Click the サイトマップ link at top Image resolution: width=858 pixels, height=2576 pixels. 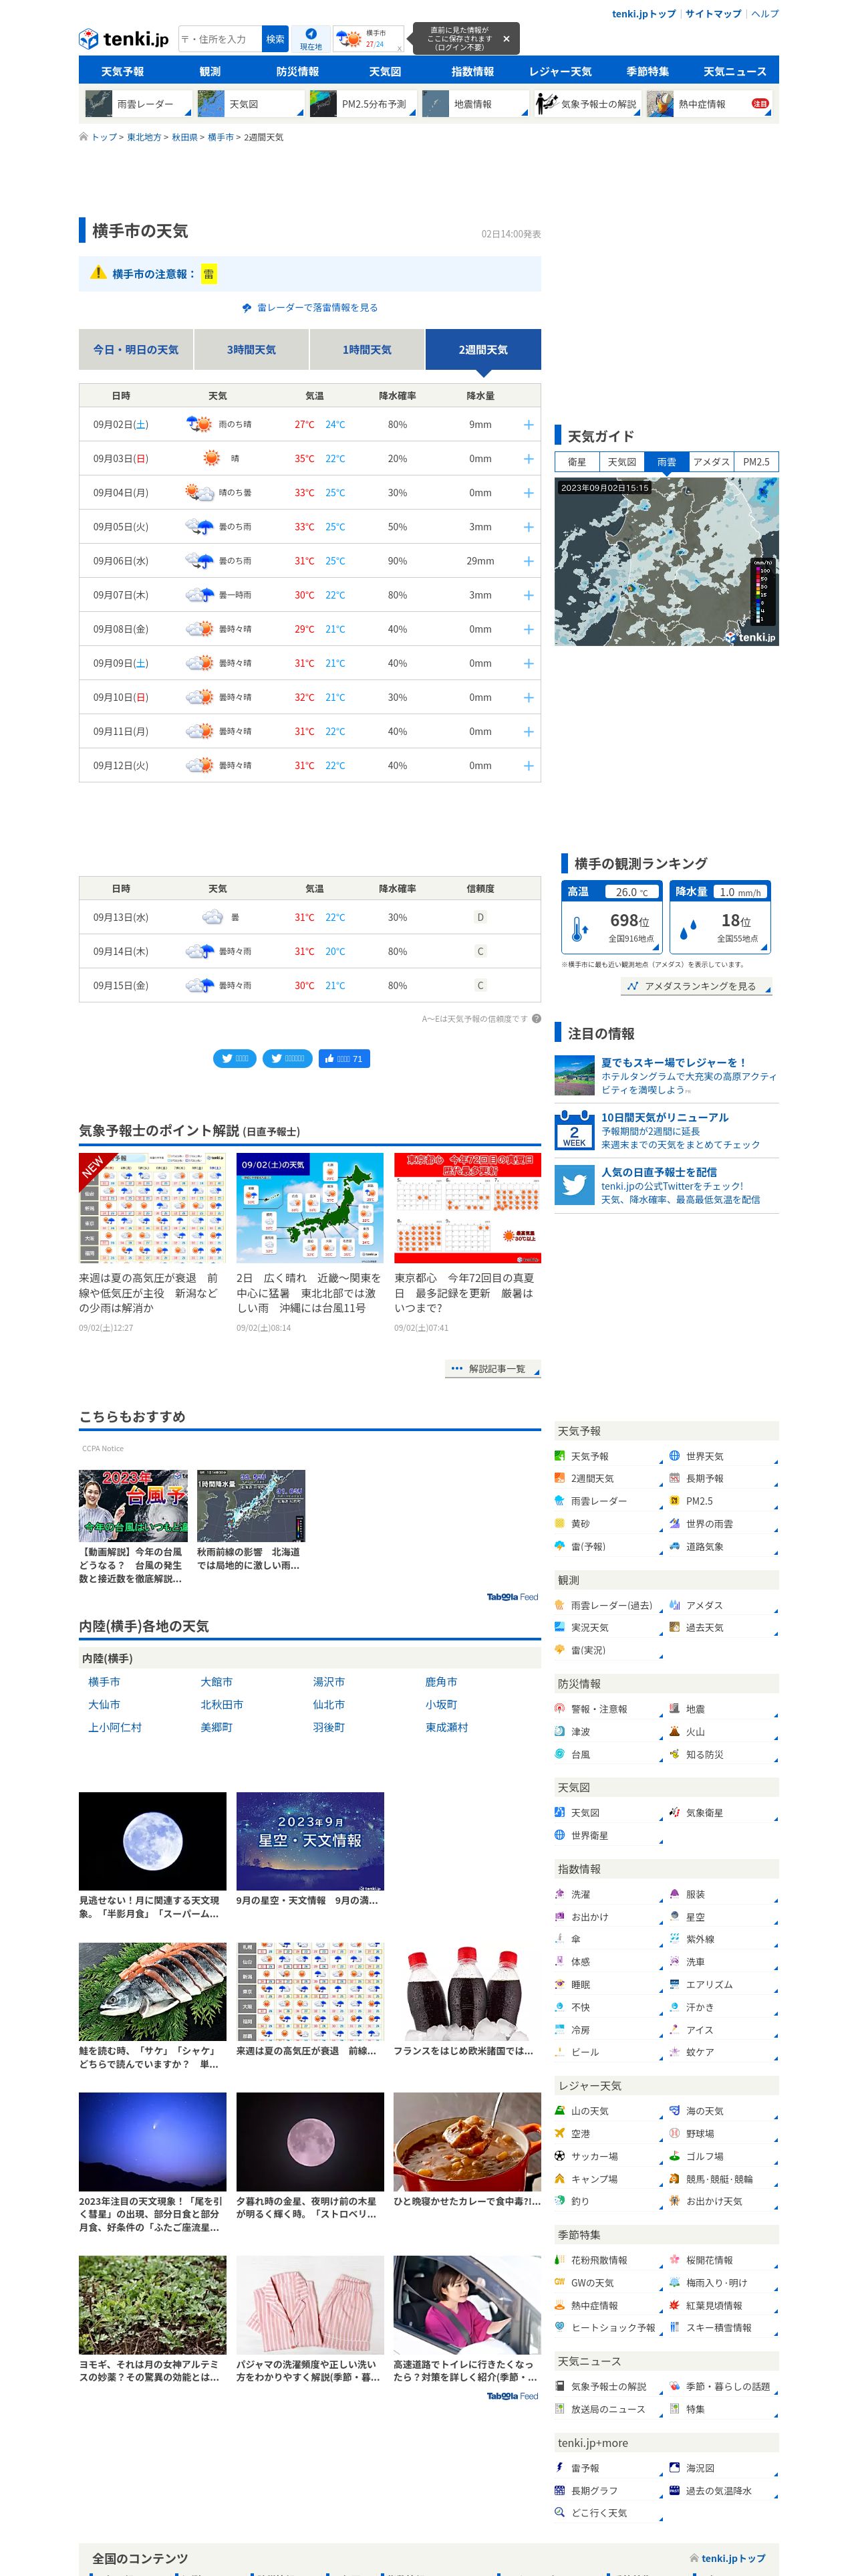(713, 14)
